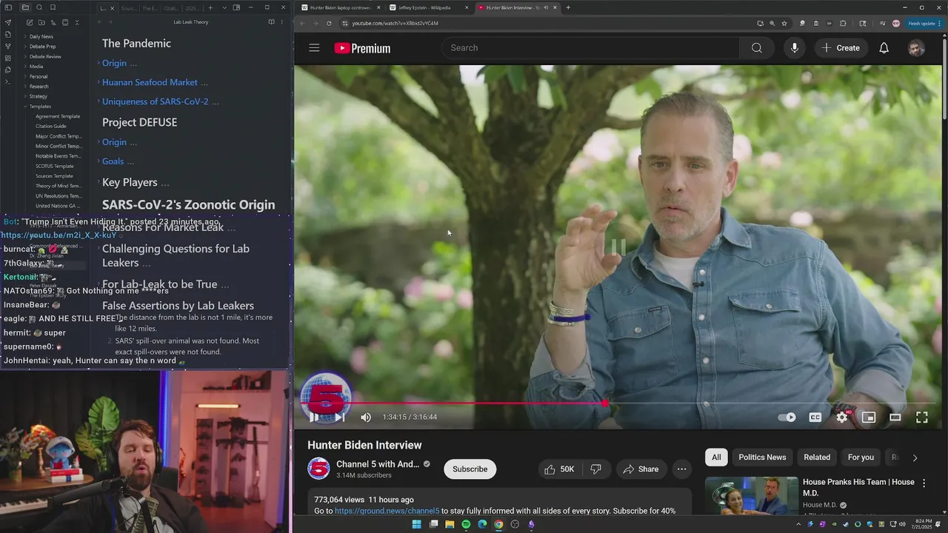Viewport: 948px width, 533px height.
Task: Bookmark this page with the star icon
Action: coord(784,23)
